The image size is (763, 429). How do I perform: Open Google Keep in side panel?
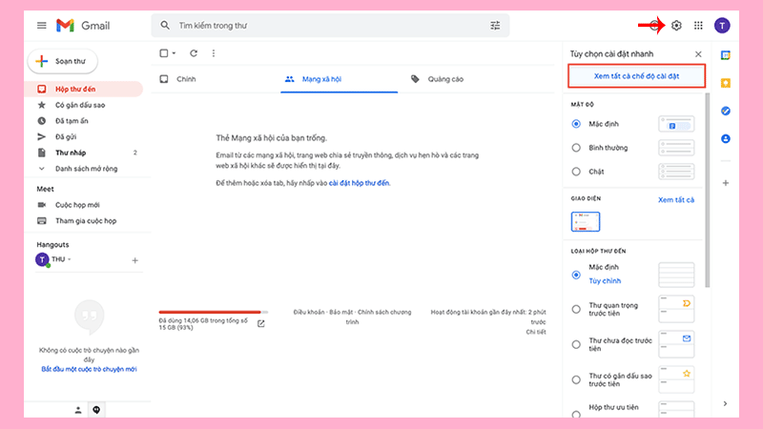point(726,83)
